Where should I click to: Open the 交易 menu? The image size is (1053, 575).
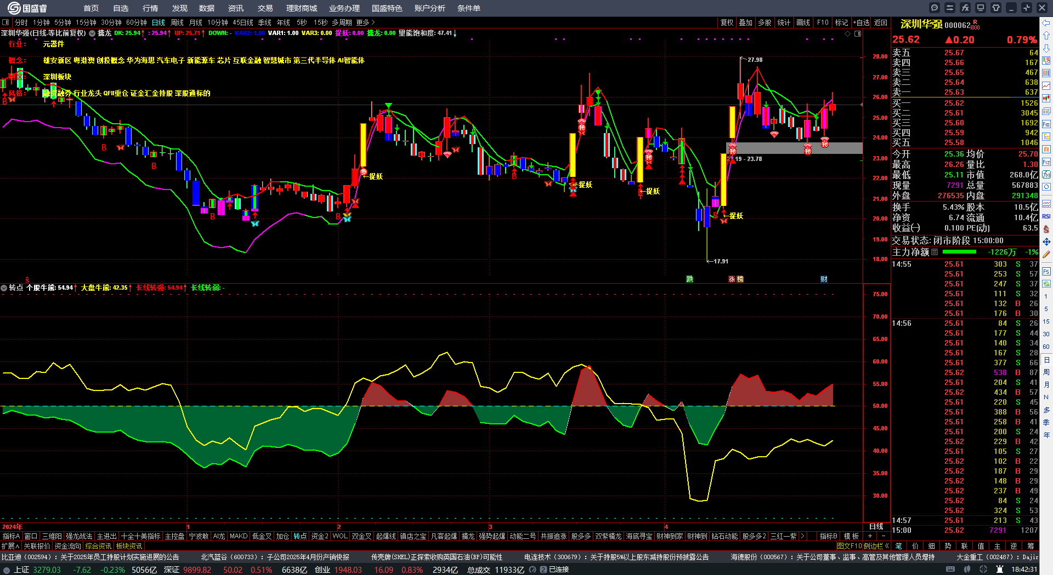tap(265, 8)
